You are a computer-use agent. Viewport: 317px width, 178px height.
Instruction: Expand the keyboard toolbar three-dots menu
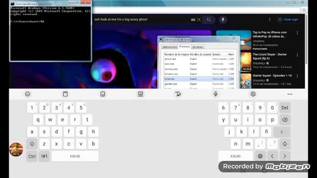(x=290, y=94)
